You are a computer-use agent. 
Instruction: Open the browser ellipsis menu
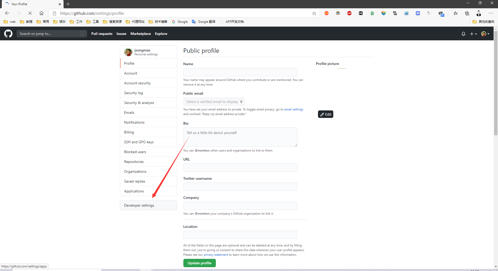pyautogui.click(x=491, y=13)
